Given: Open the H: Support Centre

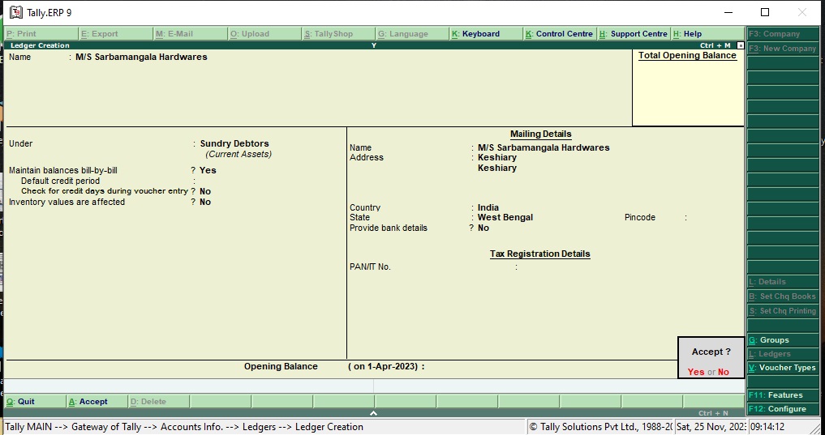Looking at the screenshot, I should 634,34.
